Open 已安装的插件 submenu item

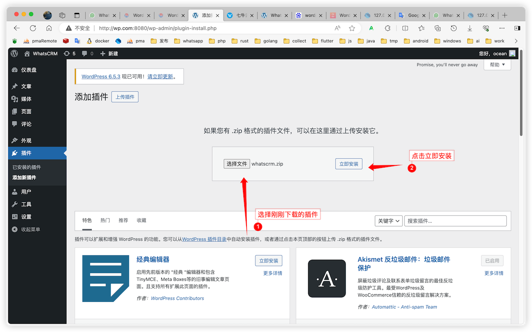pyautogui.click(x=27, y=167)
